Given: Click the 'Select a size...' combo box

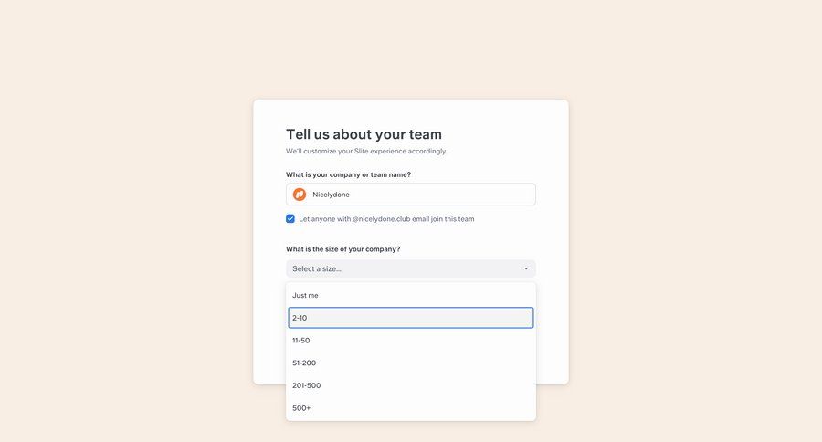Looking at the screenshot, I should click(x=402, y=268).
